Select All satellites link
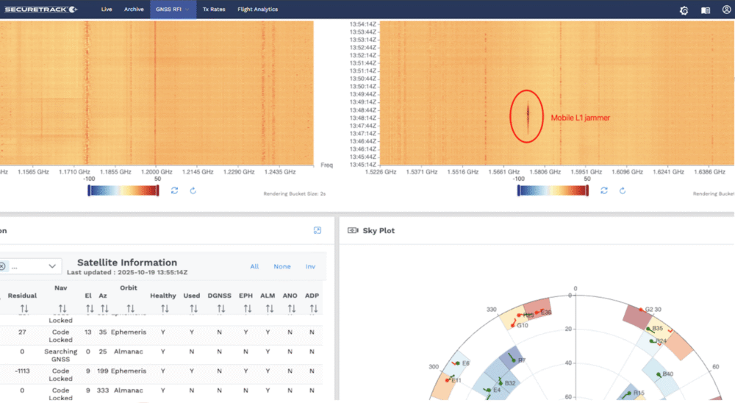Viewport: 735px width, 403px height. [x=254, y=266]
